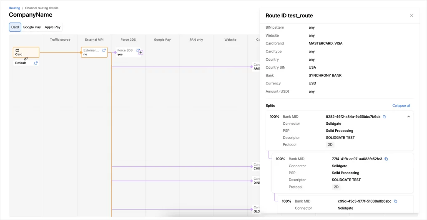Viewport: 427px width, 220px height.
Task: Click the second split's 2D protocol badge
Action: 337,187
